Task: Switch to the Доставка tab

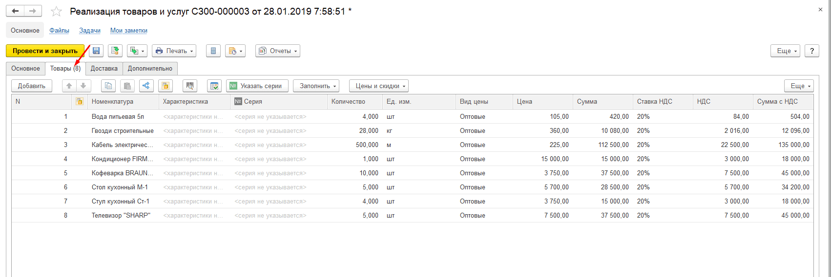Action: click(104, 68)
